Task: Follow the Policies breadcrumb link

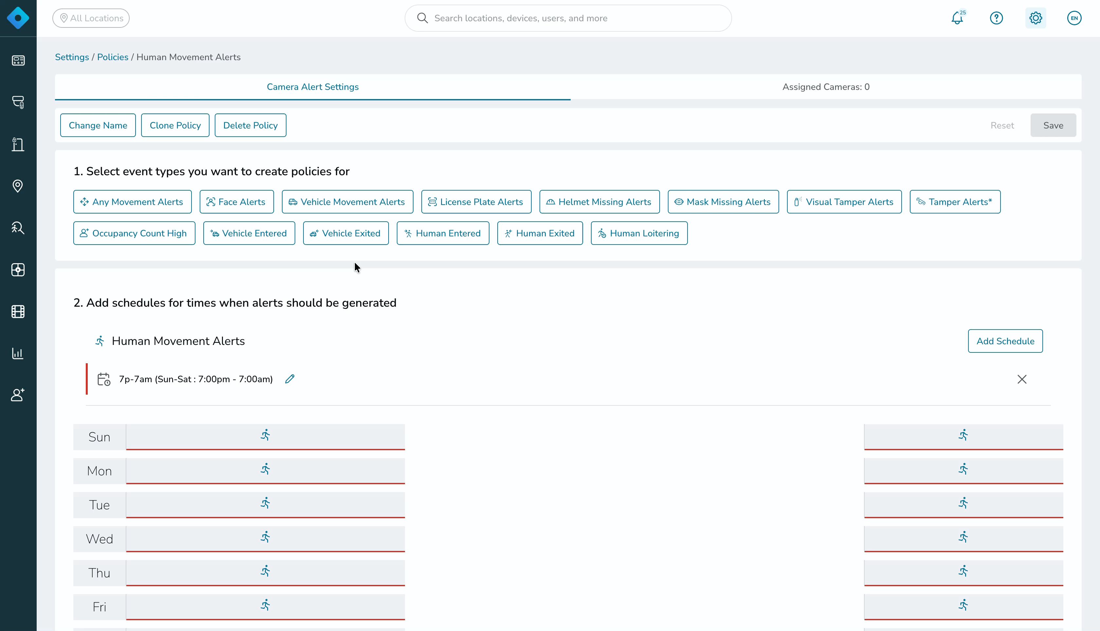Action: click(112, 57)
